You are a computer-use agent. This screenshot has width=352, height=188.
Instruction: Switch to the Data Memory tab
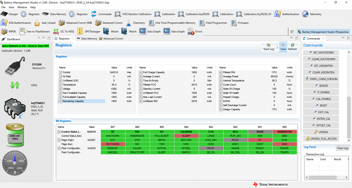[x=87, y=39]
